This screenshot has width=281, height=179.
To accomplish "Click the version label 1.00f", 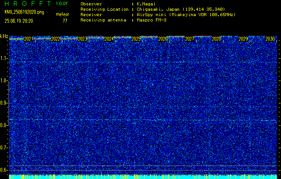I will point(62,4).
